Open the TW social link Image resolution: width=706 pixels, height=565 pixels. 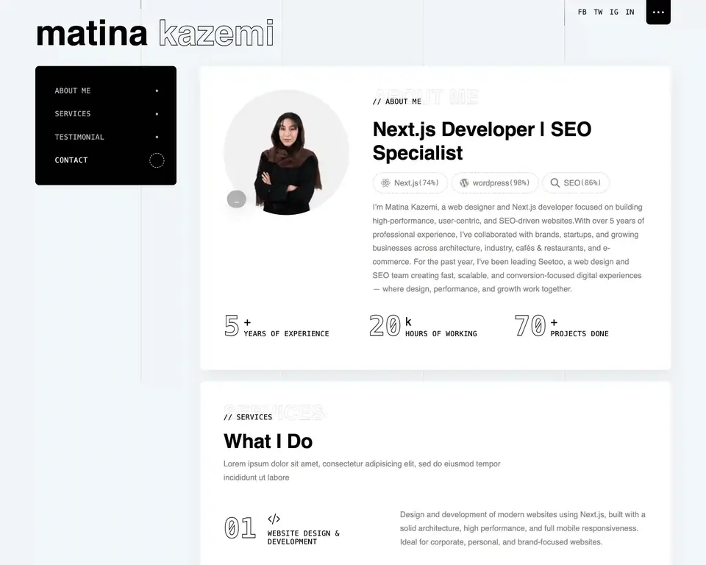tap(598, 13)
